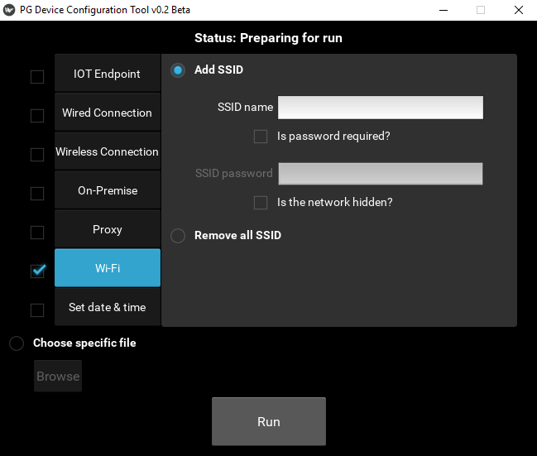
Task: Minimize the configuration tool window
Action: click(444, 10)
